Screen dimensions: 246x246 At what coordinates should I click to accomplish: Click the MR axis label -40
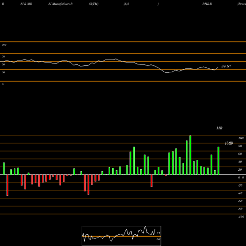click(x=240, y=193)
